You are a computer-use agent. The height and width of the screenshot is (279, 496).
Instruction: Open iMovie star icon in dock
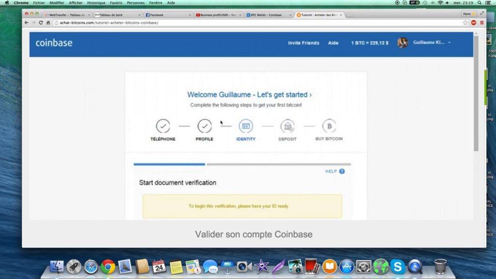point(262,267)
